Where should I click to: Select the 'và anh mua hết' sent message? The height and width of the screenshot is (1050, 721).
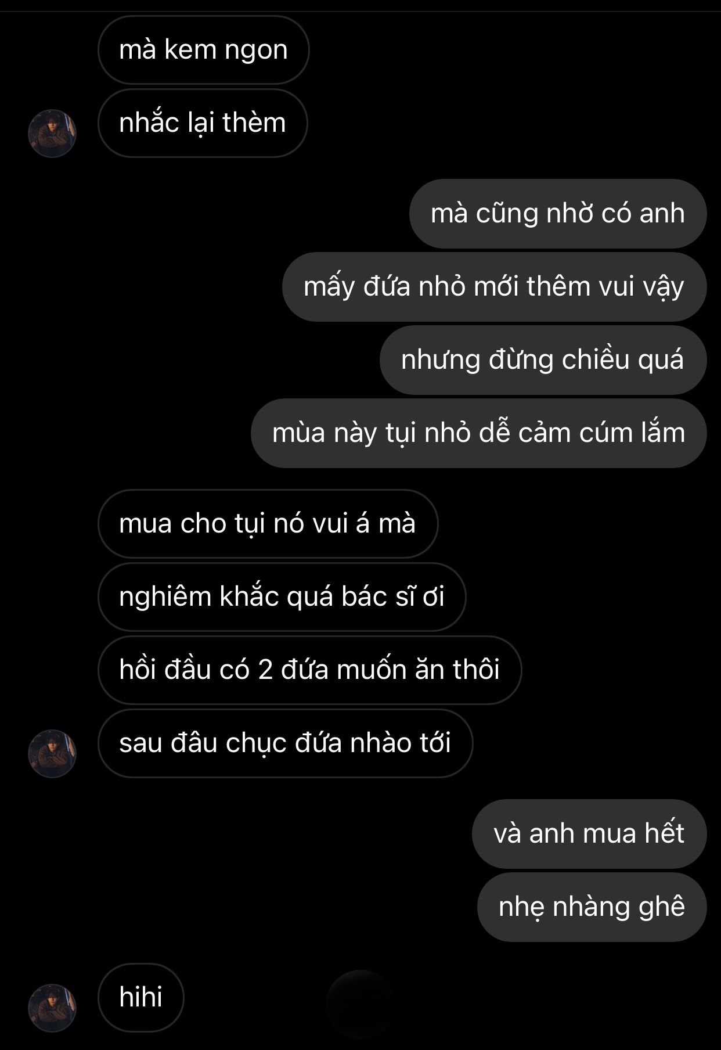[x=589, y=834]
